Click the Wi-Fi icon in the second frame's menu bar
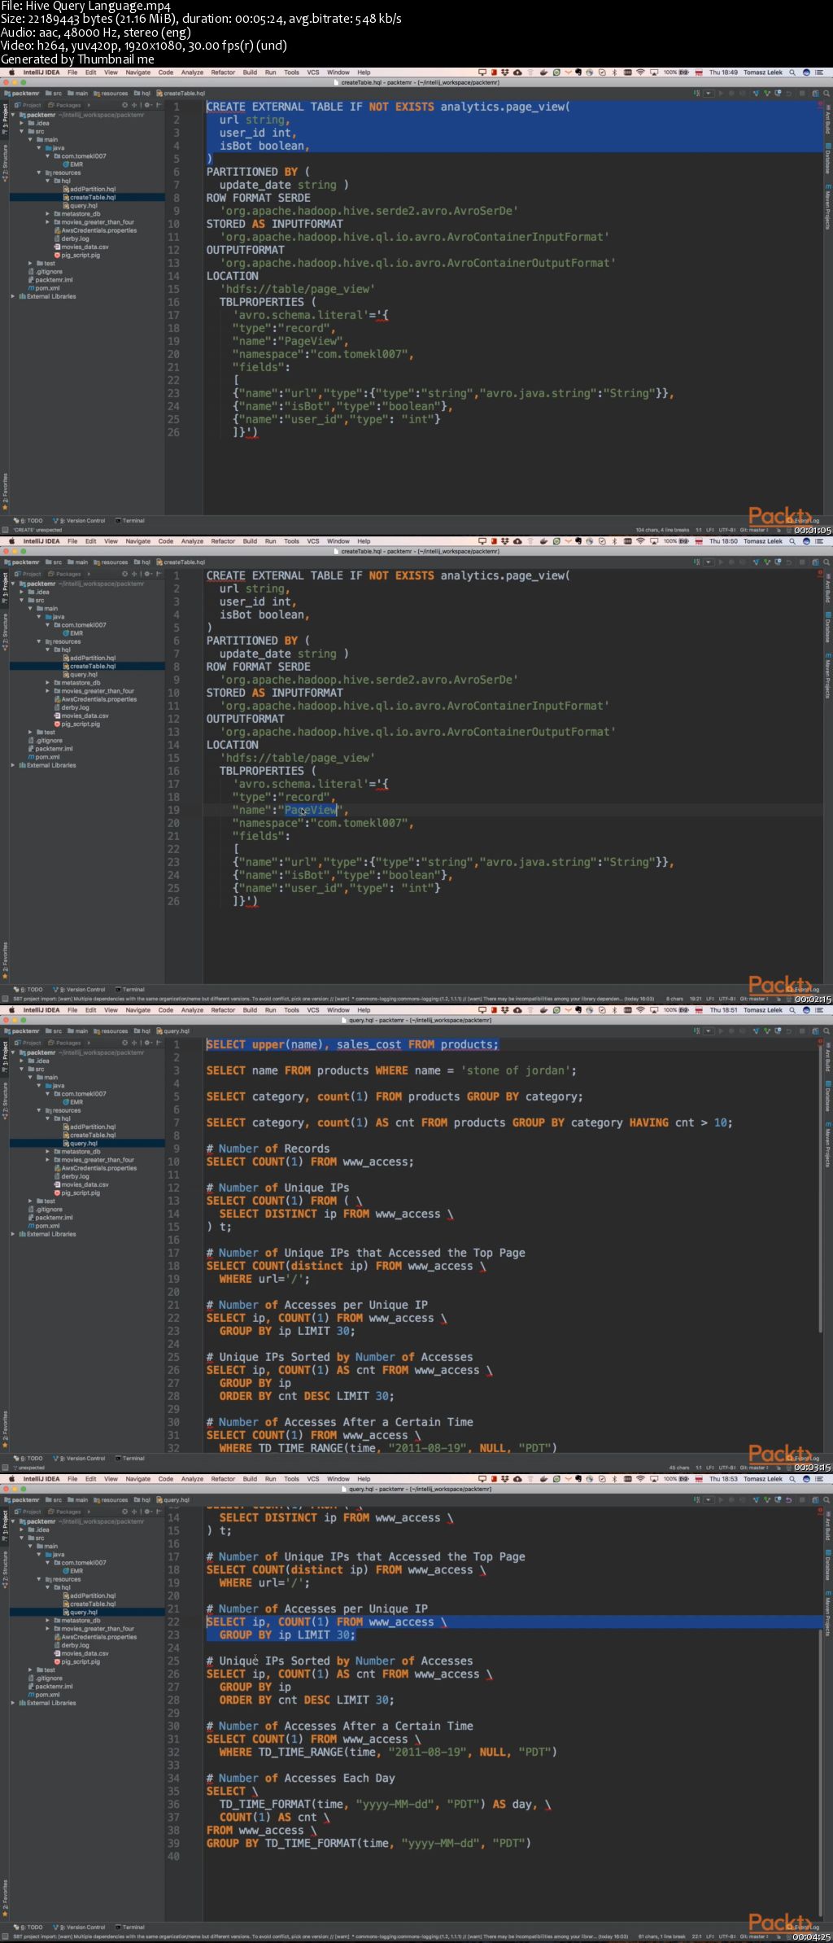 (x=640, y=541)
